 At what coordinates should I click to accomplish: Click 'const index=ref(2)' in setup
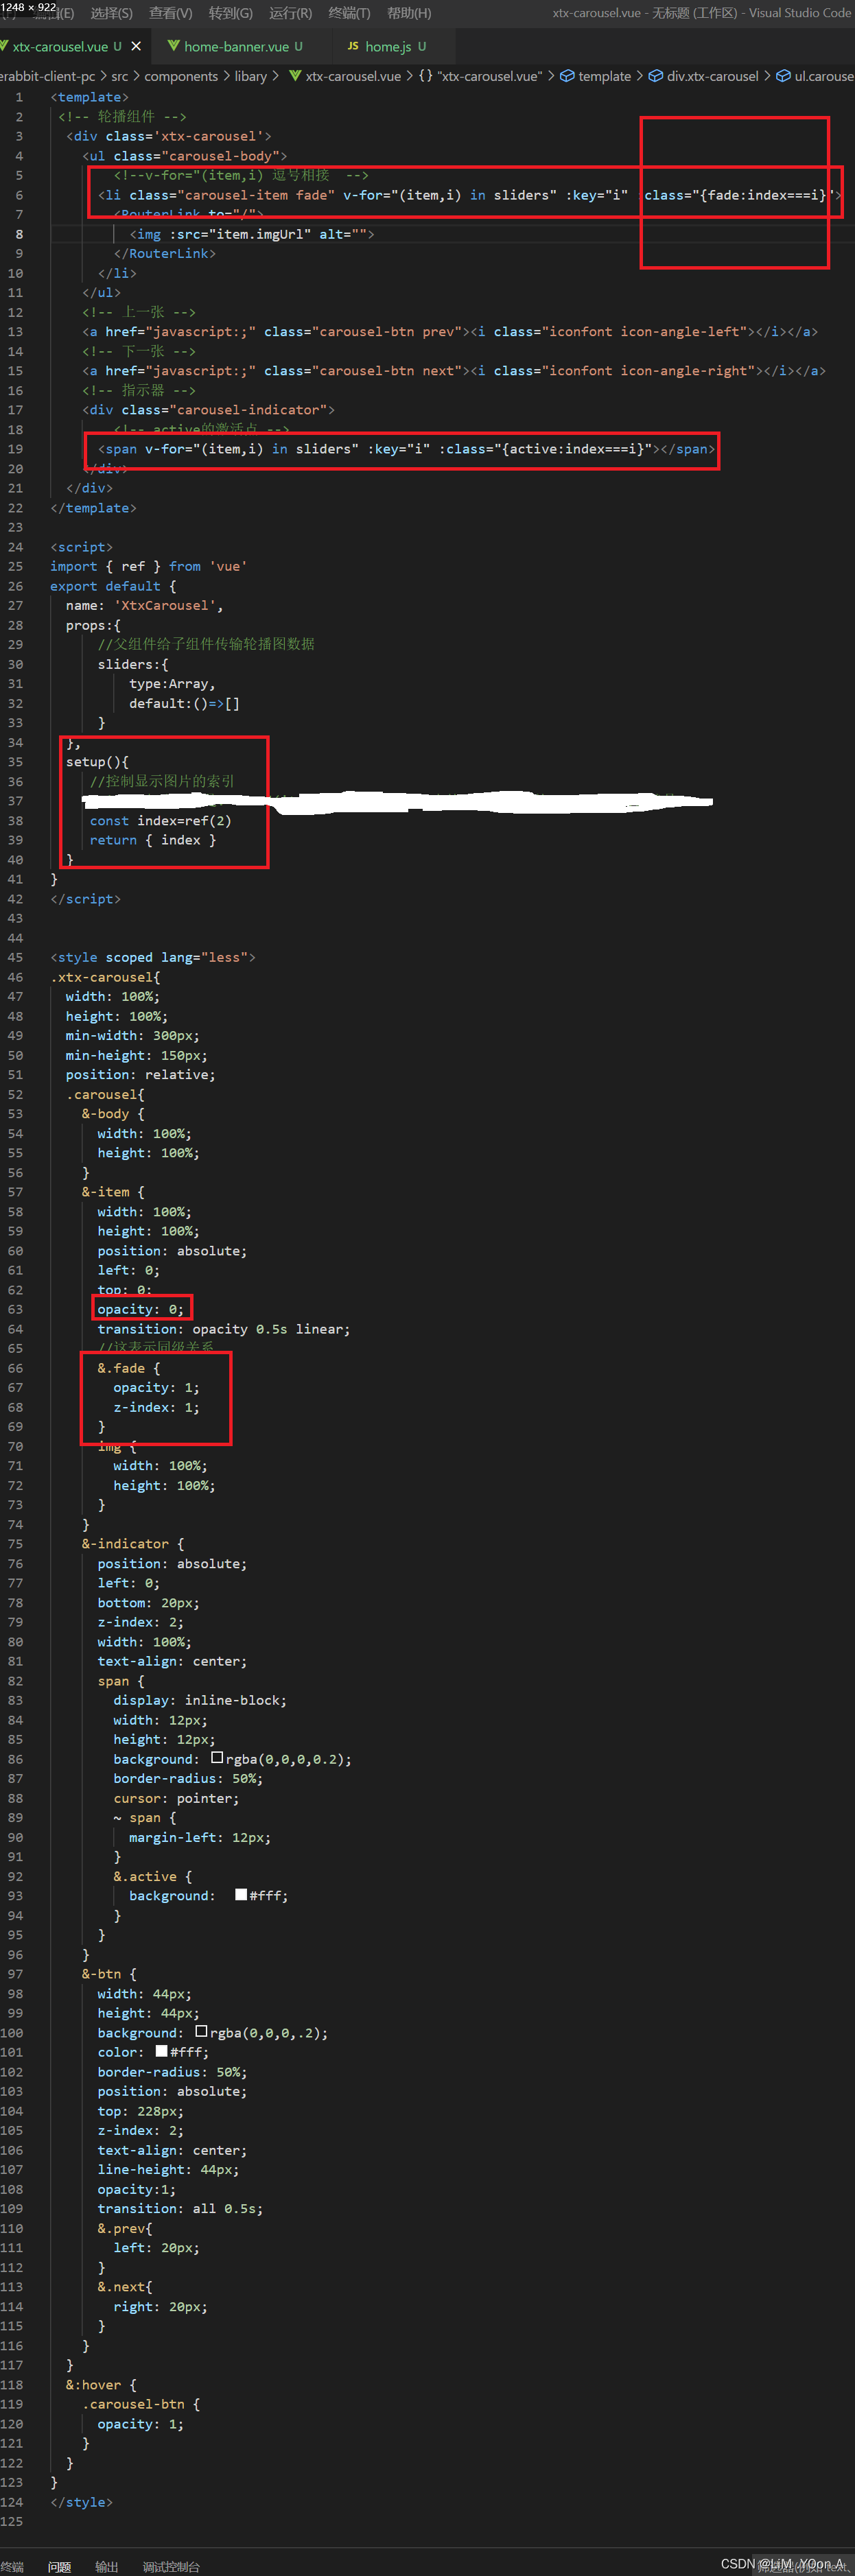[x=160, y=821]
